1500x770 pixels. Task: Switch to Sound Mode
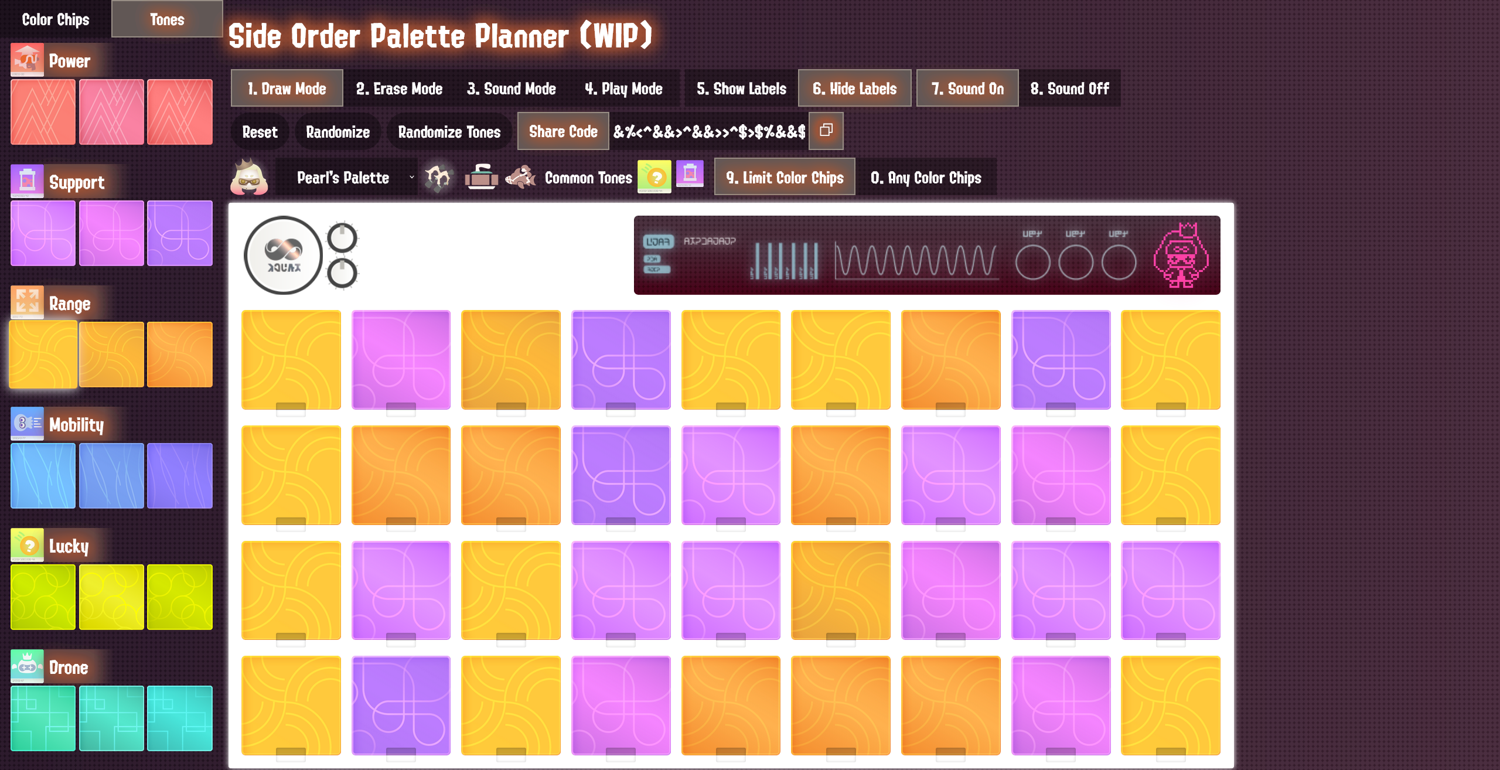(512, 88)
